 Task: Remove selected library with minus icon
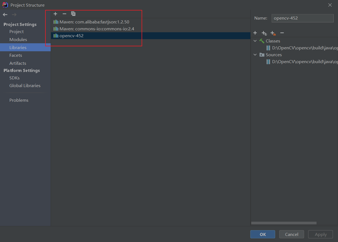pos(64,14)
